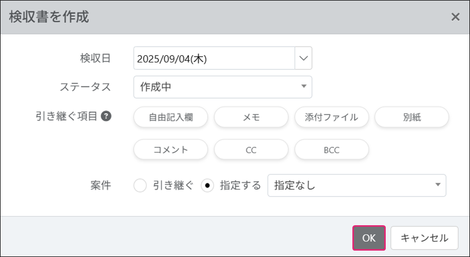Toggle the 自由記入欄 carry-over option

(x=171, y=118)
